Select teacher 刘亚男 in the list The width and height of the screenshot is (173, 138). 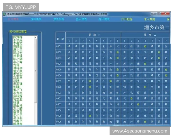pyautogui.click(x=18, y=77)
